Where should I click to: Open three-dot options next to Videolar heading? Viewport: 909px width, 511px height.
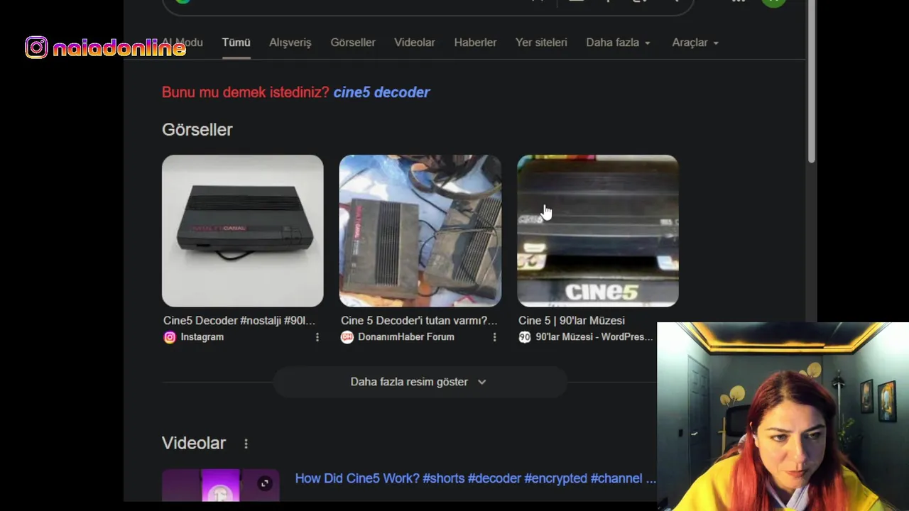(x=246, y=444)
